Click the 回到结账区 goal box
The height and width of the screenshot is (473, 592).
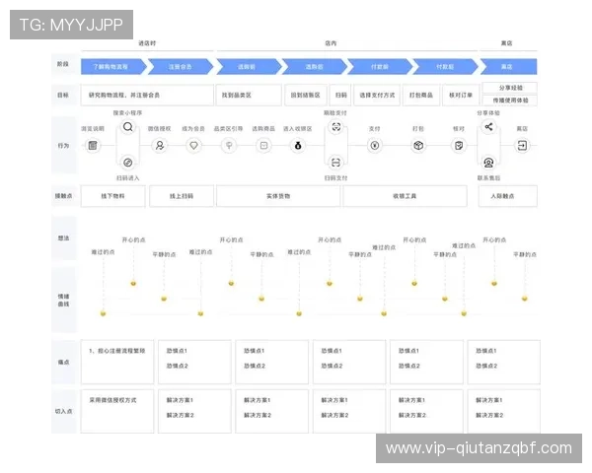point(306,95)
